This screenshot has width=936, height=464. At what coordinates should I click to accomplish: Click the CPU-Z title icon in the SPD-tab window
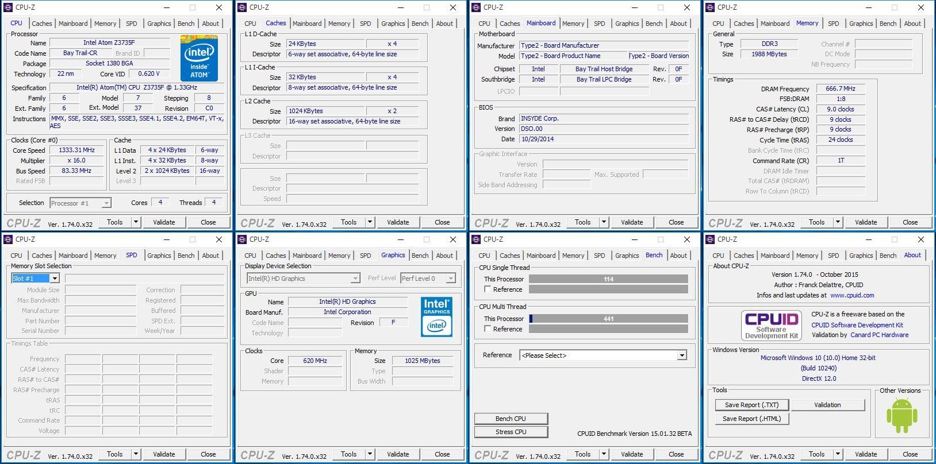[8, 239]
